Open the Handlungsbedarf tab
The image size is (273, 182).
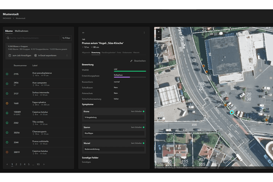click(109, 52)
